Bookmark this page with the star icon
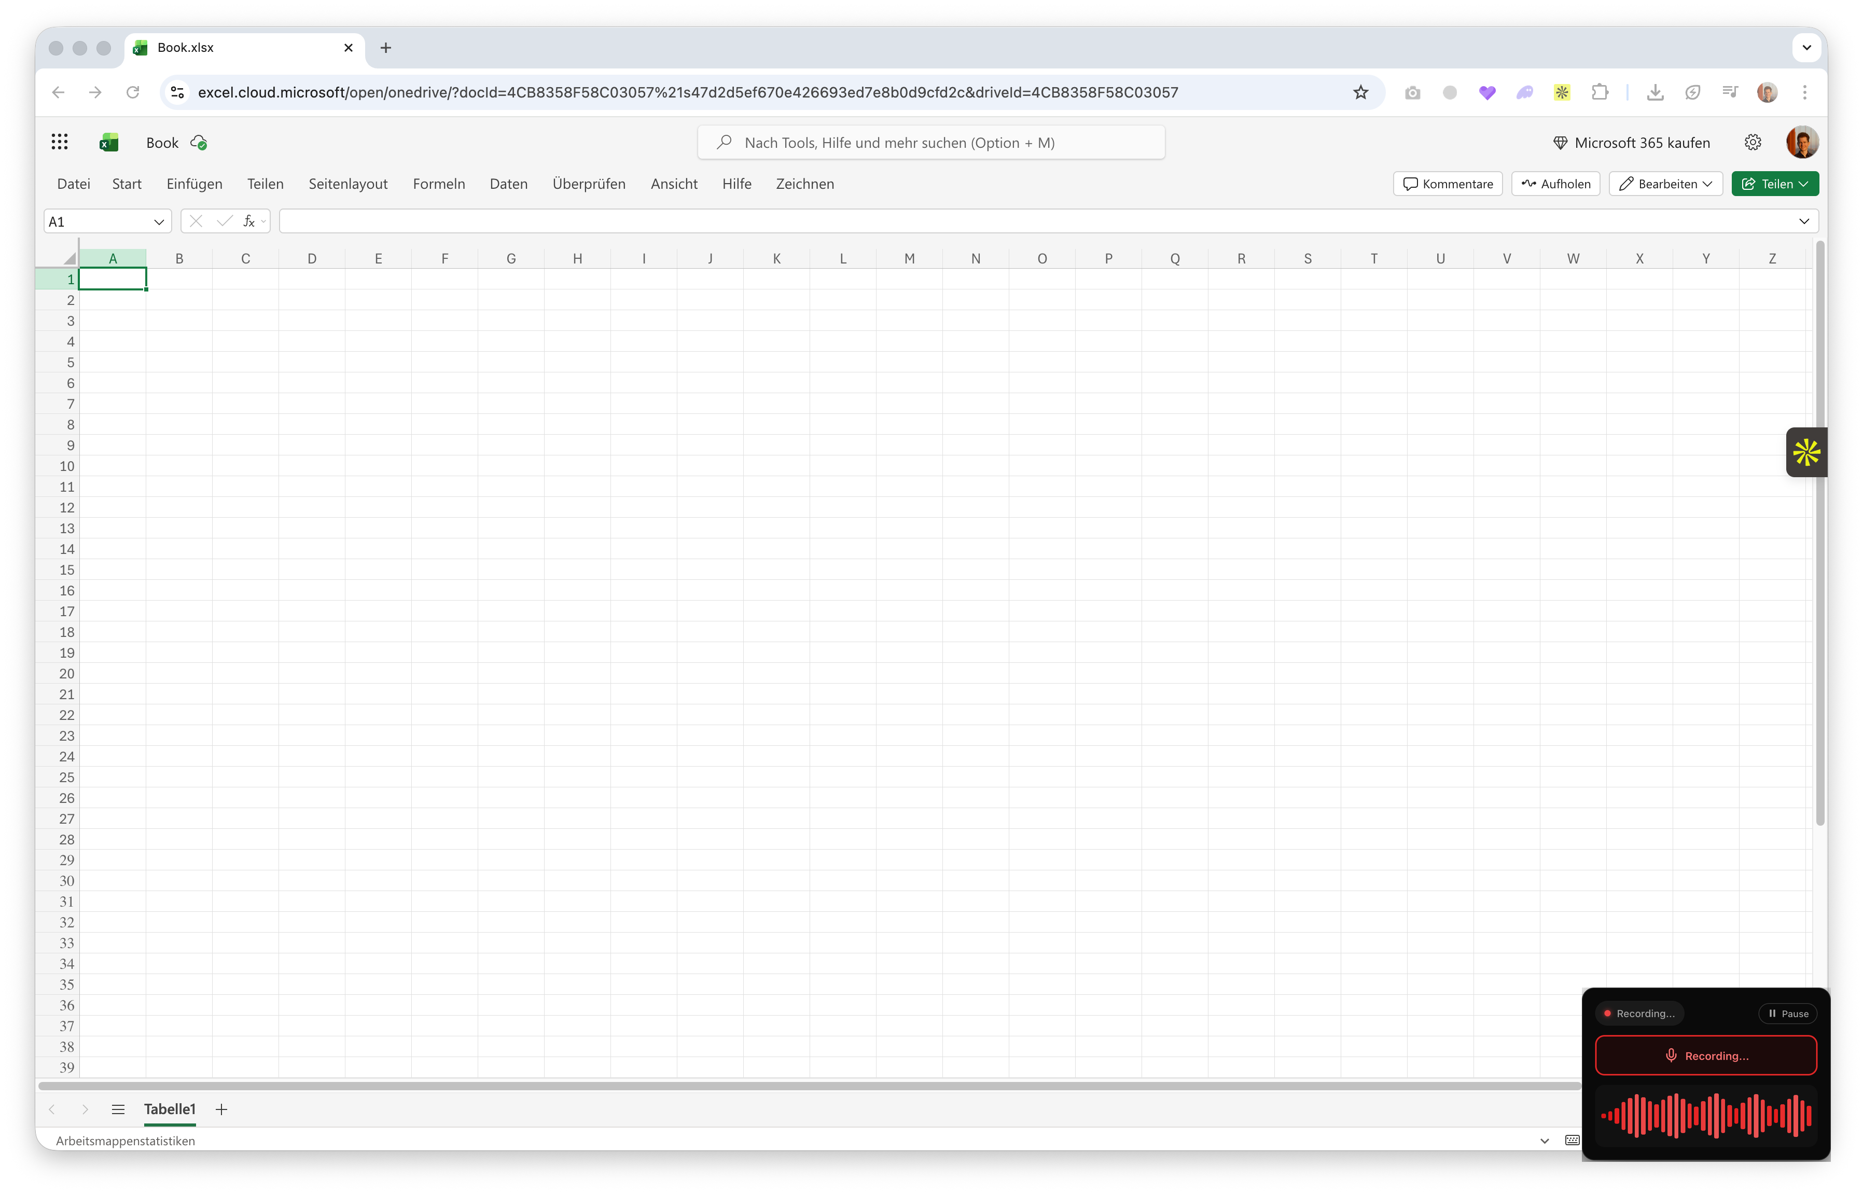Screen dimensions: 1863x1194 [1360, 92]
